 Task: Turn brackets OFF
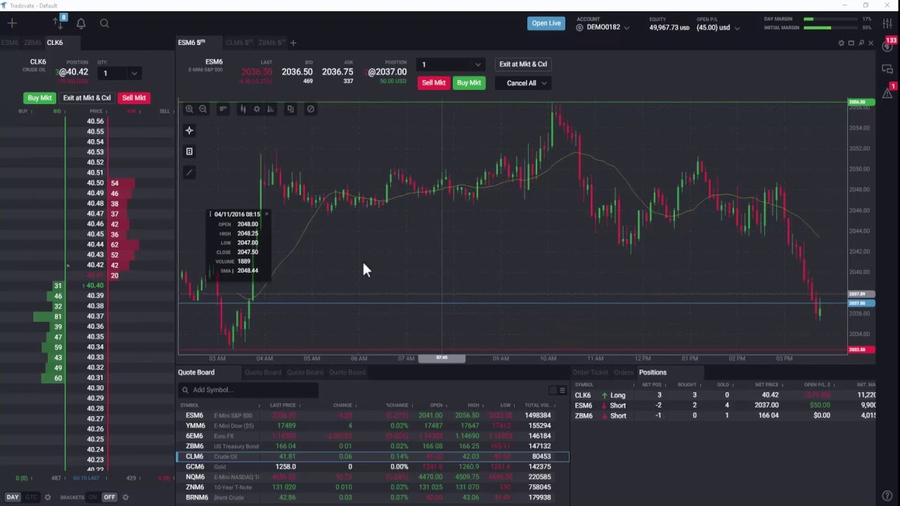coord(109,497)
